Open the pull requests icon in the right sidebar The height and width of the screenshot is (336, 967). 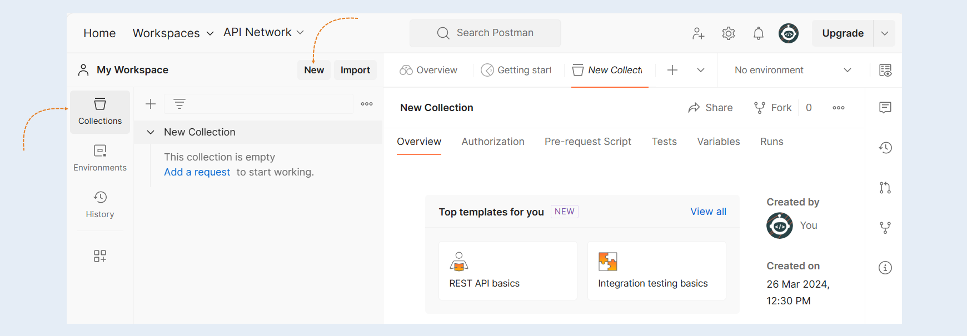point(885,188)
